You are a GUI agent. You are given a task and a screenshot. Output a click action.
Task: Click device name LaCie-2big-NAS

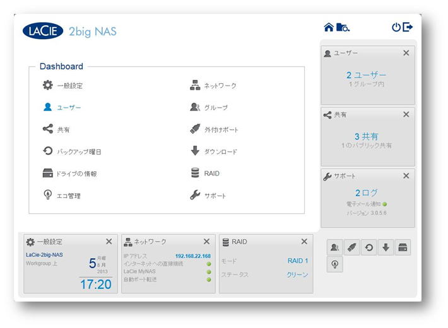pos(44,255)
